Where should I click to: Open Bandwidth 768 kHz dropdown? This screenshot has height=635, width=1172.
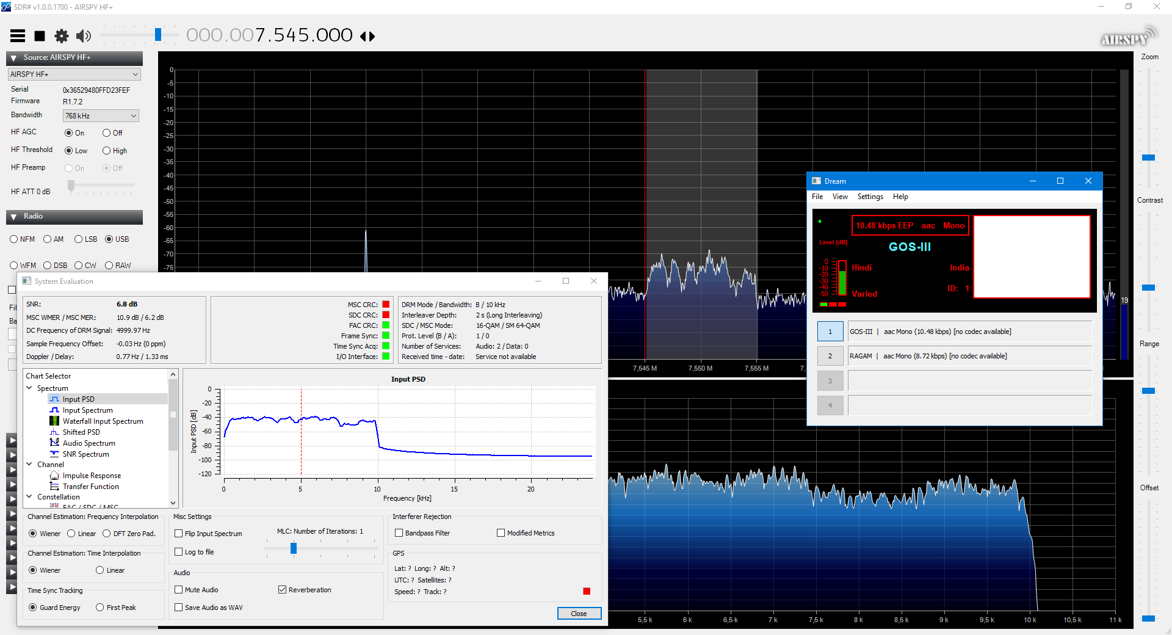[101, 116]
